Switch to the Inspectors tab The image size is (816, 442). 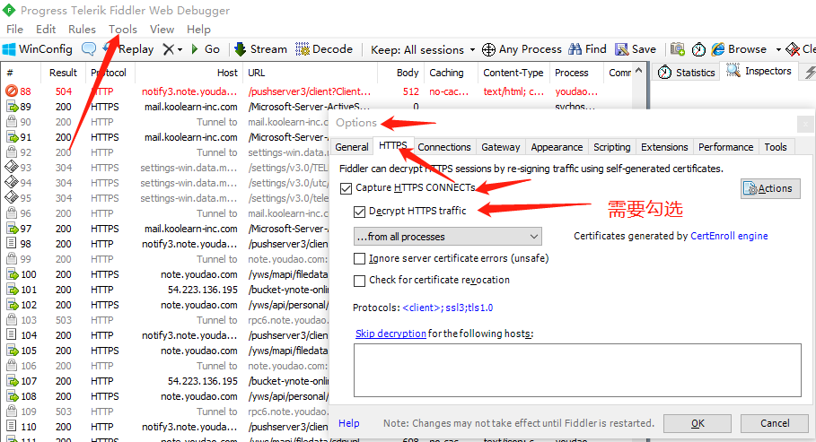(x=759, y=71)
